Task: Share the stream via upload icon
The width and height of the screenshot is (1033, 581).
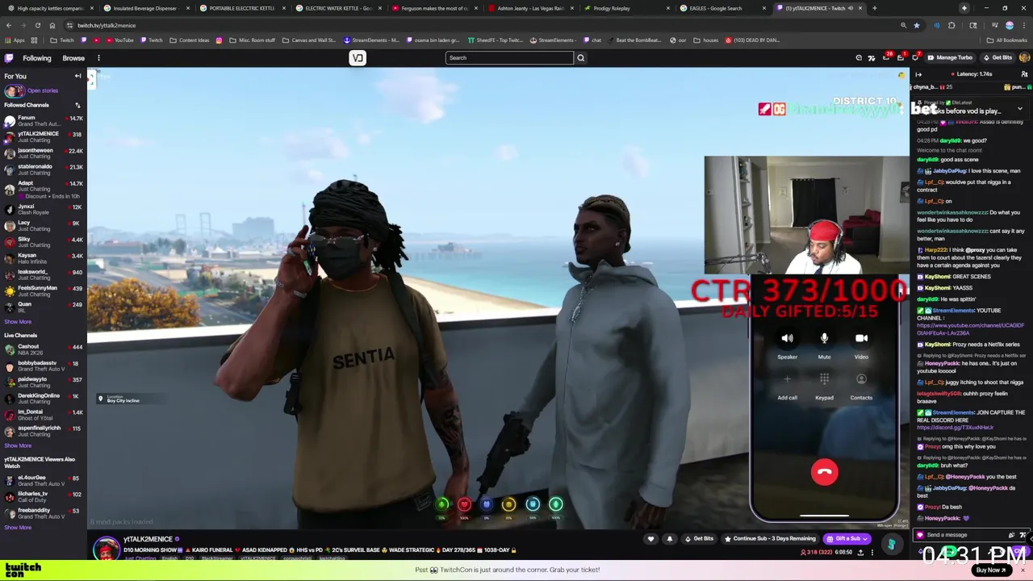Action: 860,552
